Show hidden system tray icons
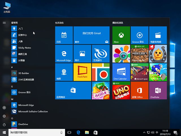 (x=144, y=133)
